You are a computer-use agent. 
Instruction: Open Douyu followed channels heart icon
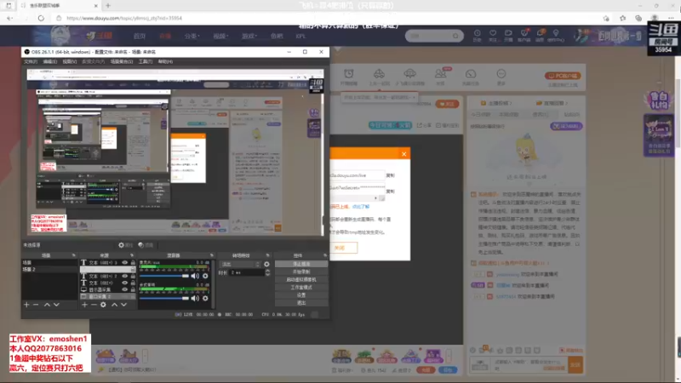coord(493,35)
